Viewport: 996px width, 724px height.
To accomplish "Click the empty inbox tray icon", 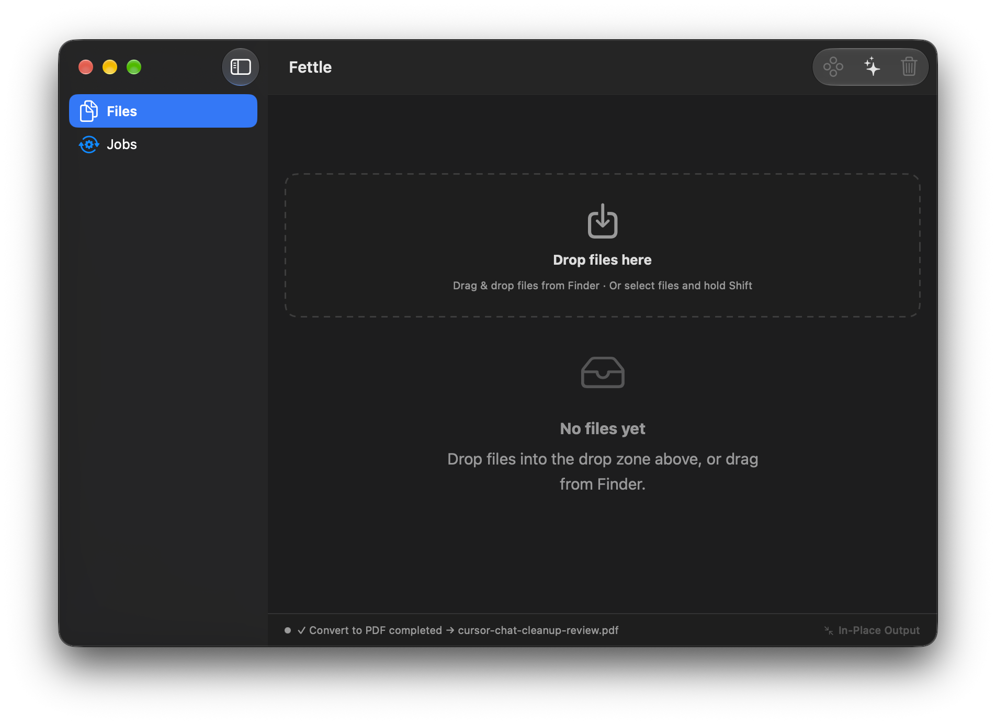I will pyautogui.click(x=603, y=372).
